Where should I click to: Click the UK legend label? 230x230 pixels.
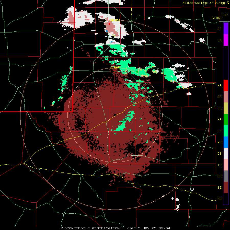point(219,40)
